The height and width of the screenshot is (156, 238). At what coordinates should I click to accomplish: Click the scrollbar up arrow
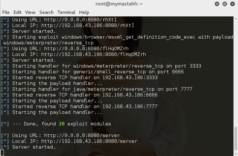pos(235,19)
